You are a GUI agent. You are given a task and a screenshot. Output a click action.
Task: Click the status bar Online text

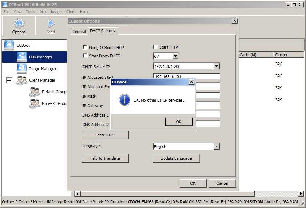9,202
